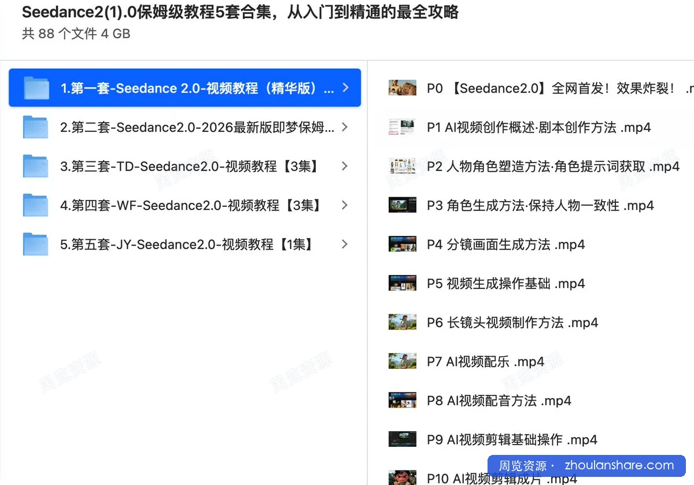
Task: Open thumbnail of P3 角色生成方法 video
Action: [x=403, y=205]
